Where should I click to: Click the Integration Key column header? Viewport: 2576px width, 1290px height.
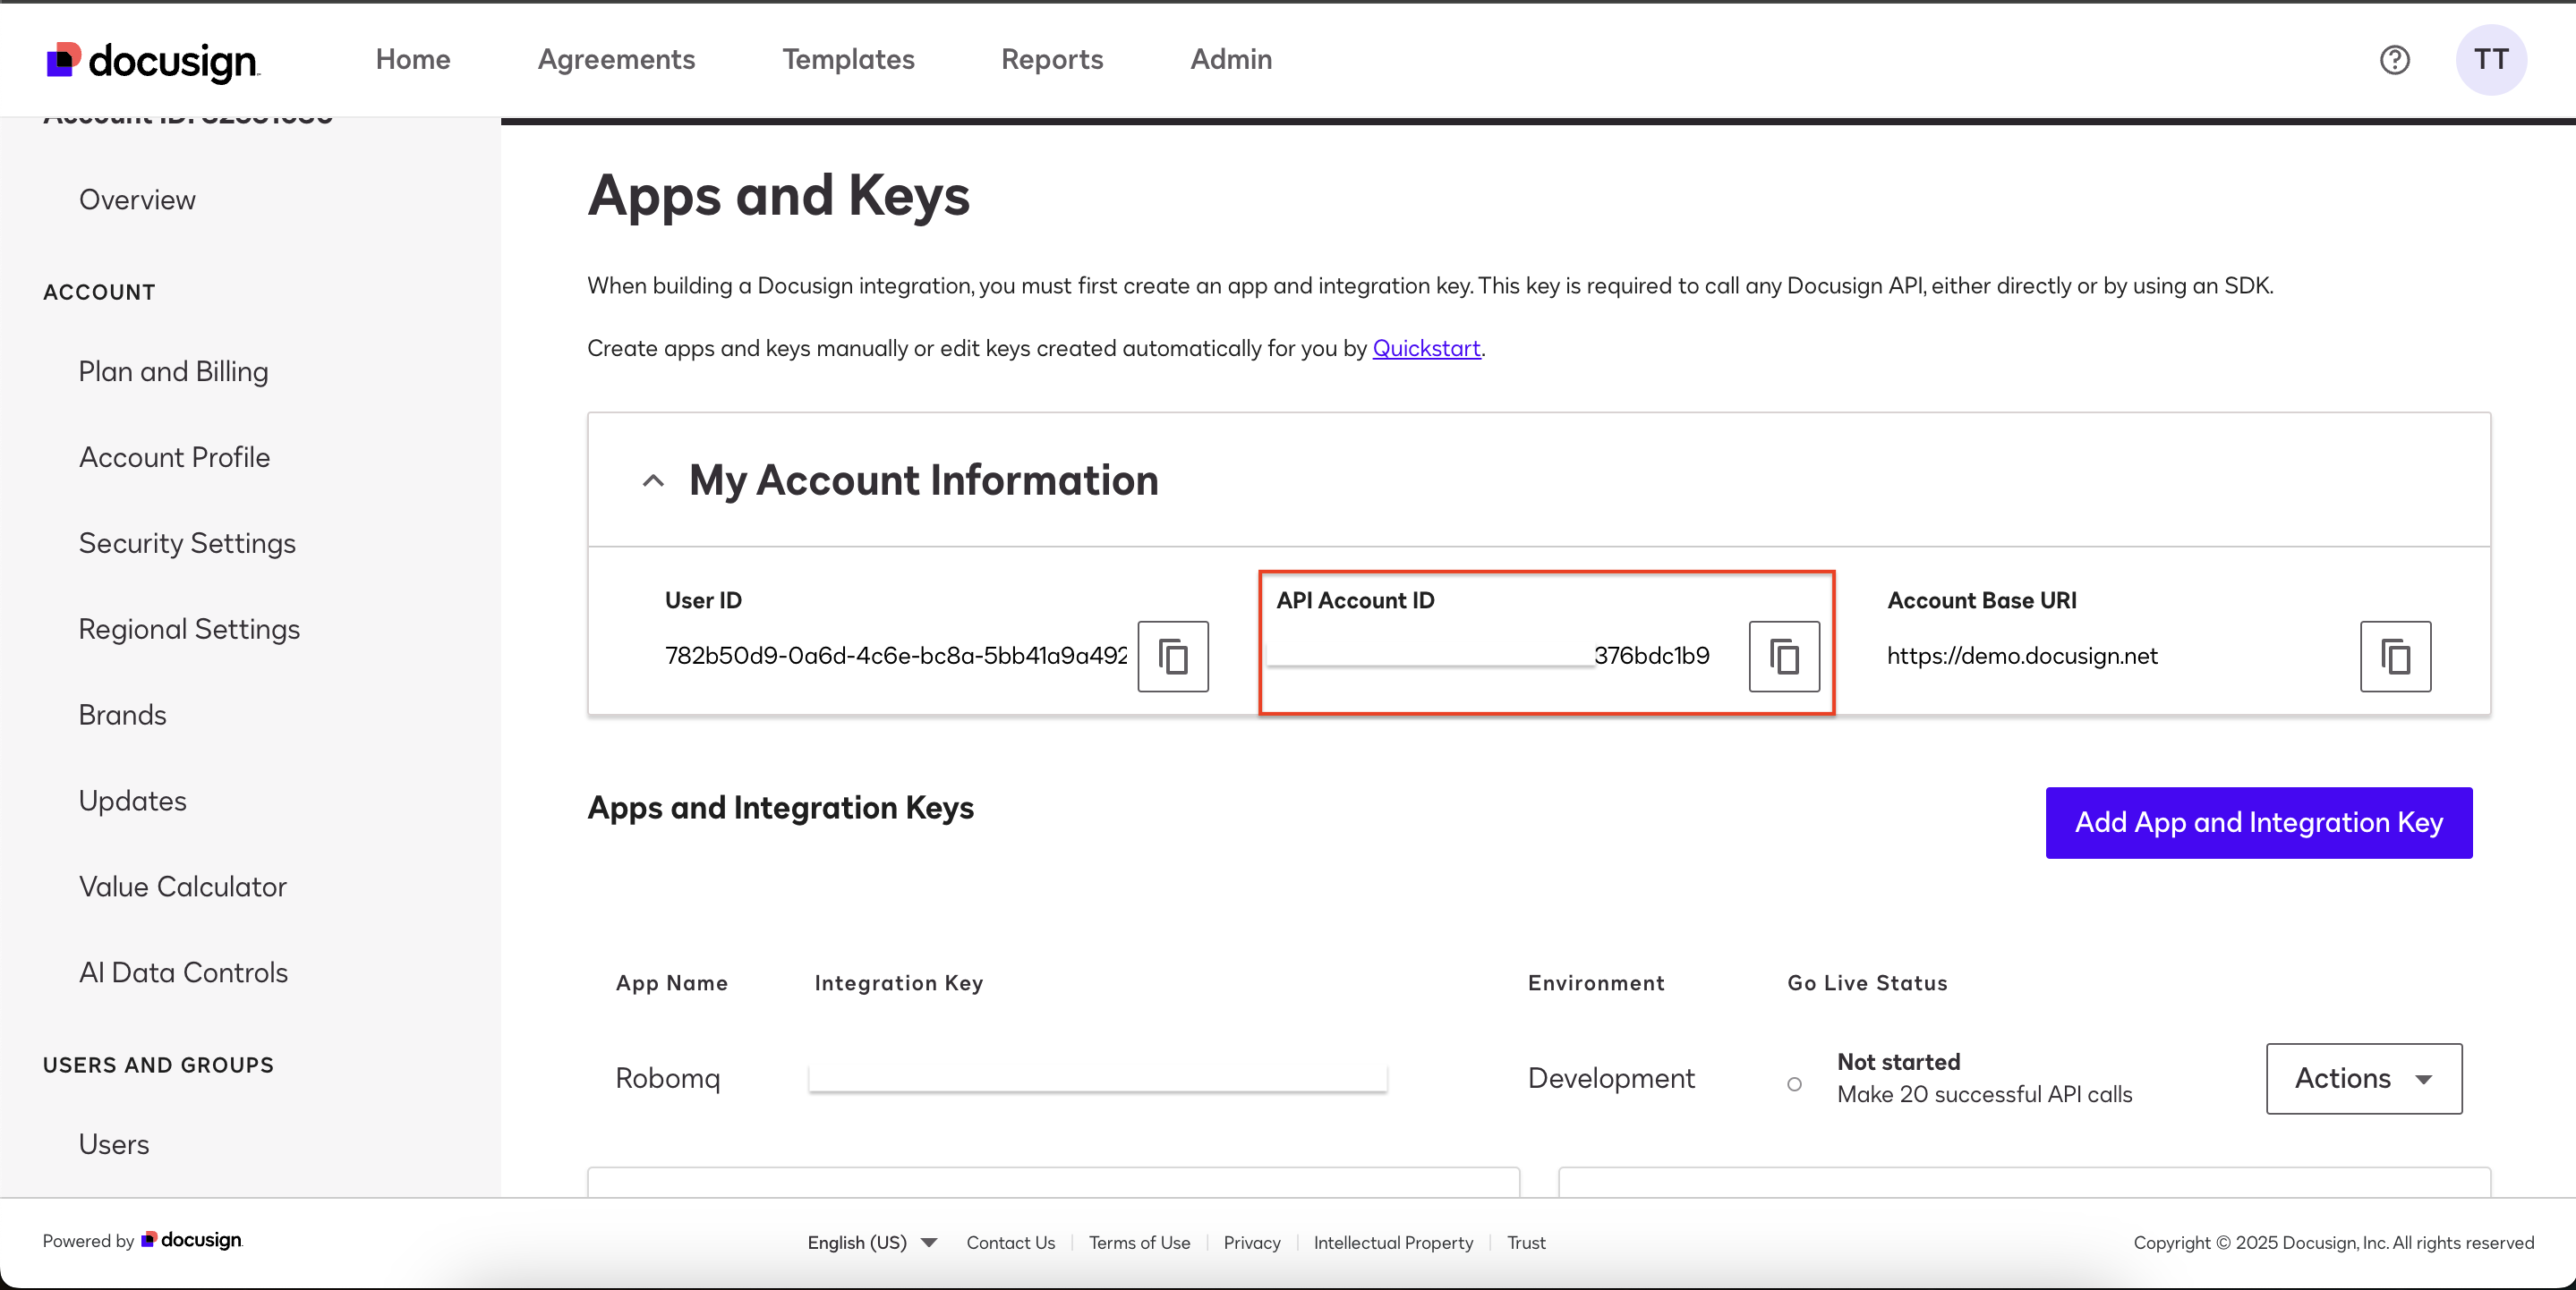(898, 983)
